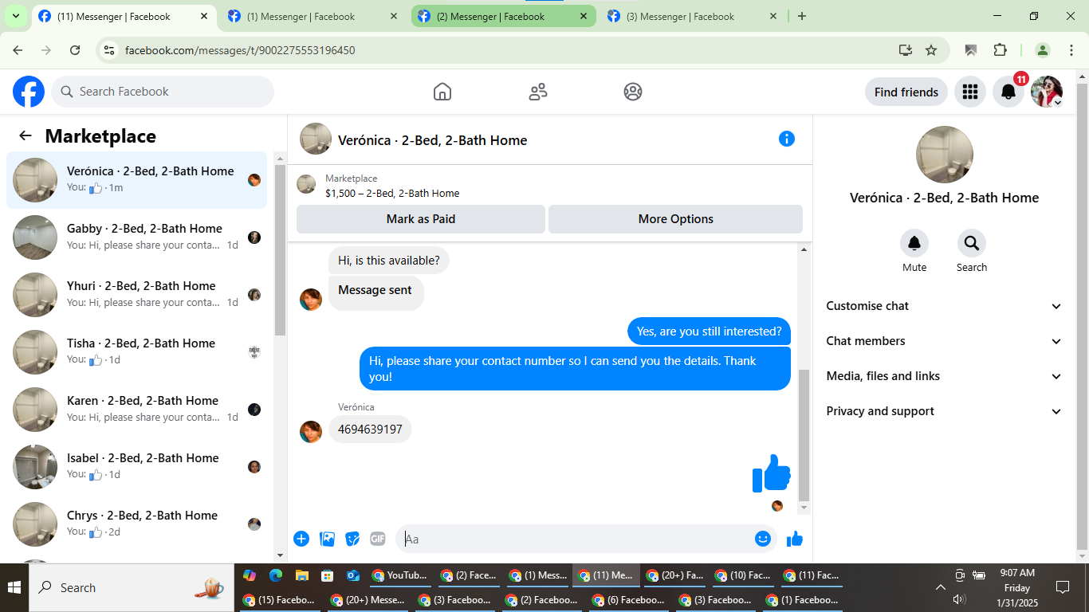Viewport: 1089px width, 612px height.
Task: Click Verónica's phone number message 4694639197
Action: tap(370, 430)
